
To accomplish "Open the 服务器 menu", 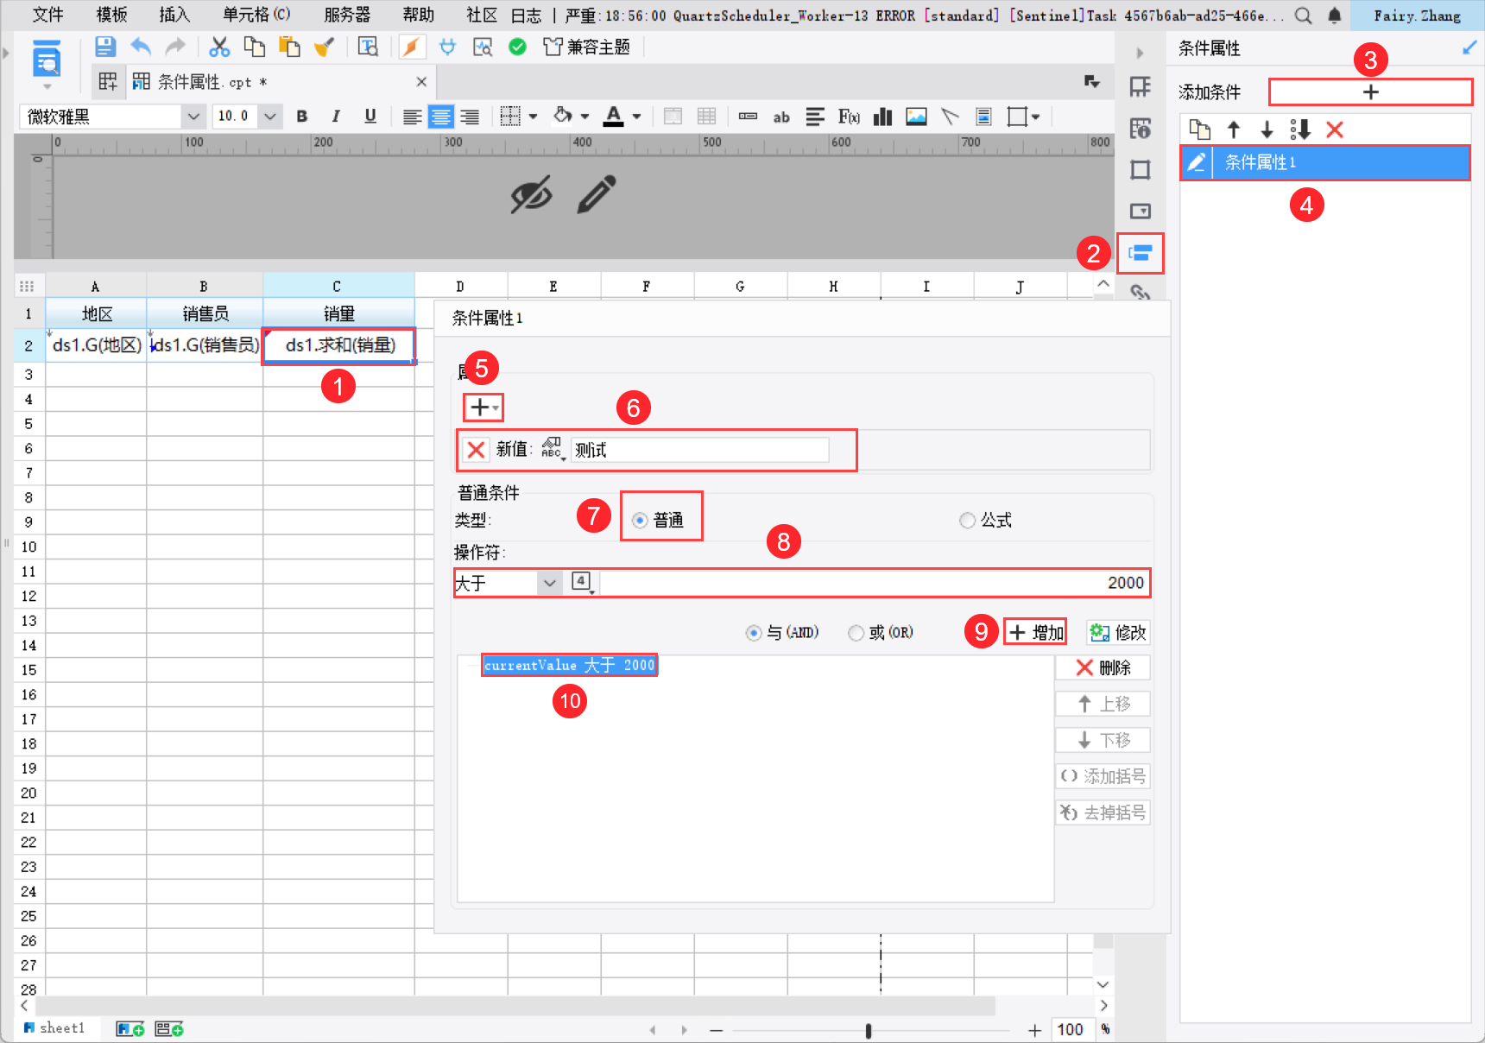I will pos(347,15).
